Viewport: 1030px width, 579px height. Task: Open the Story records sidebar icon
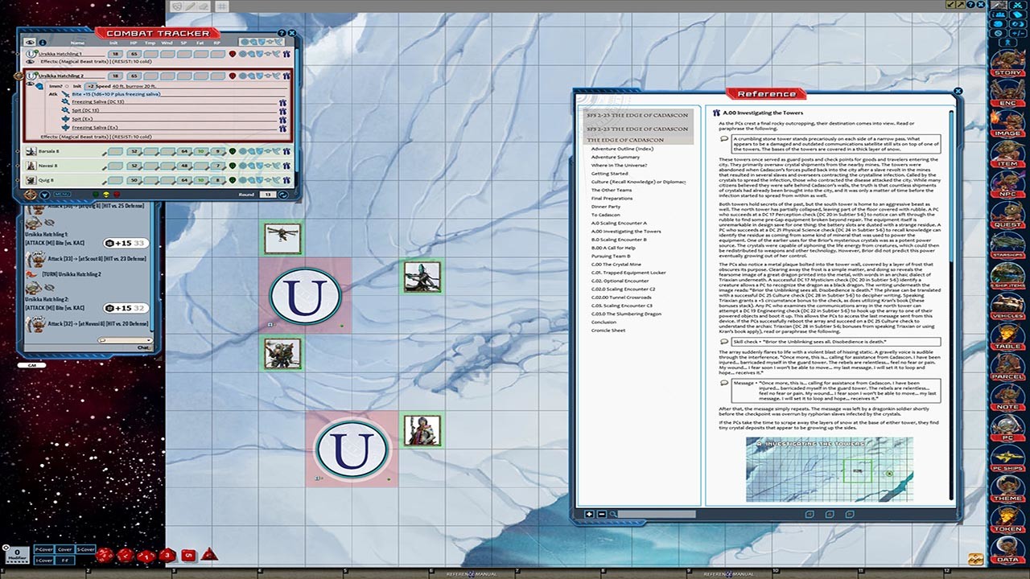[1008, 64]
